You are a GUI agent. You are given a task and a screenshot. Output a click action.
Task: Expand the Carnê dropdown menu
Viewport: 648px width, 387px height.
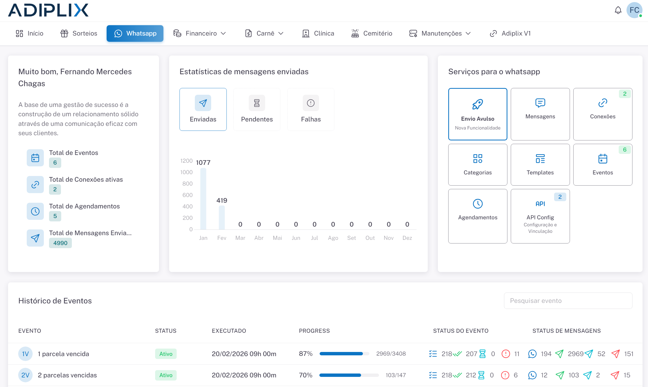[264, 33]
